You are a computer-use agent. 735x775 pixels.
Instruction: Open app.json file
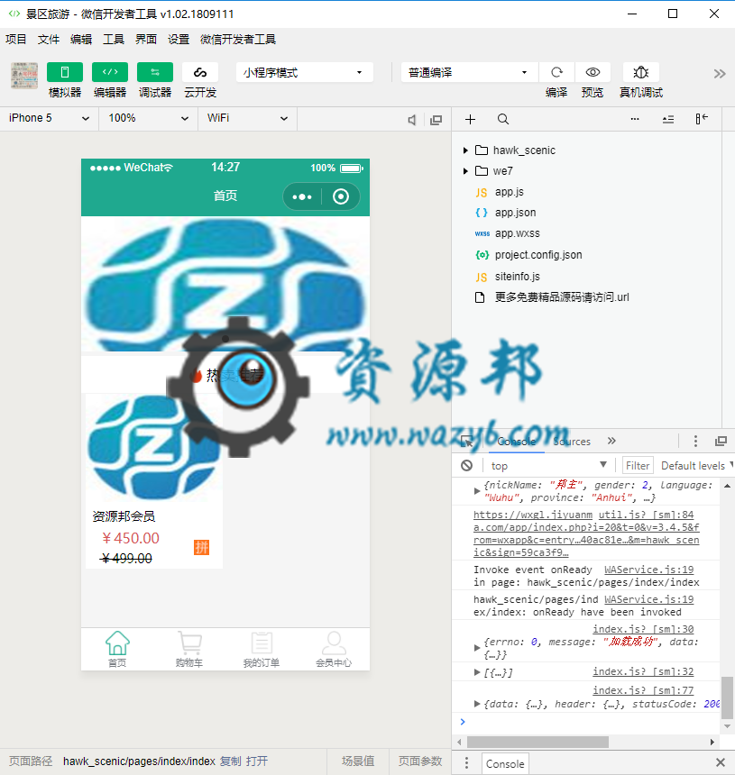click(x=515, y=213)
